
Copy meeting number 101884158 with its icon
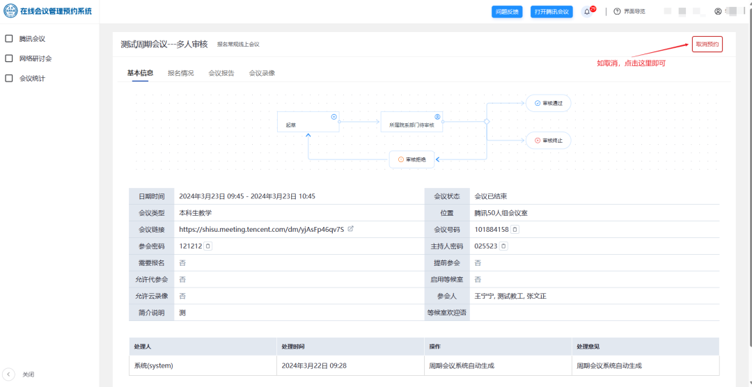pyautogui.click(x=515, y=229)
